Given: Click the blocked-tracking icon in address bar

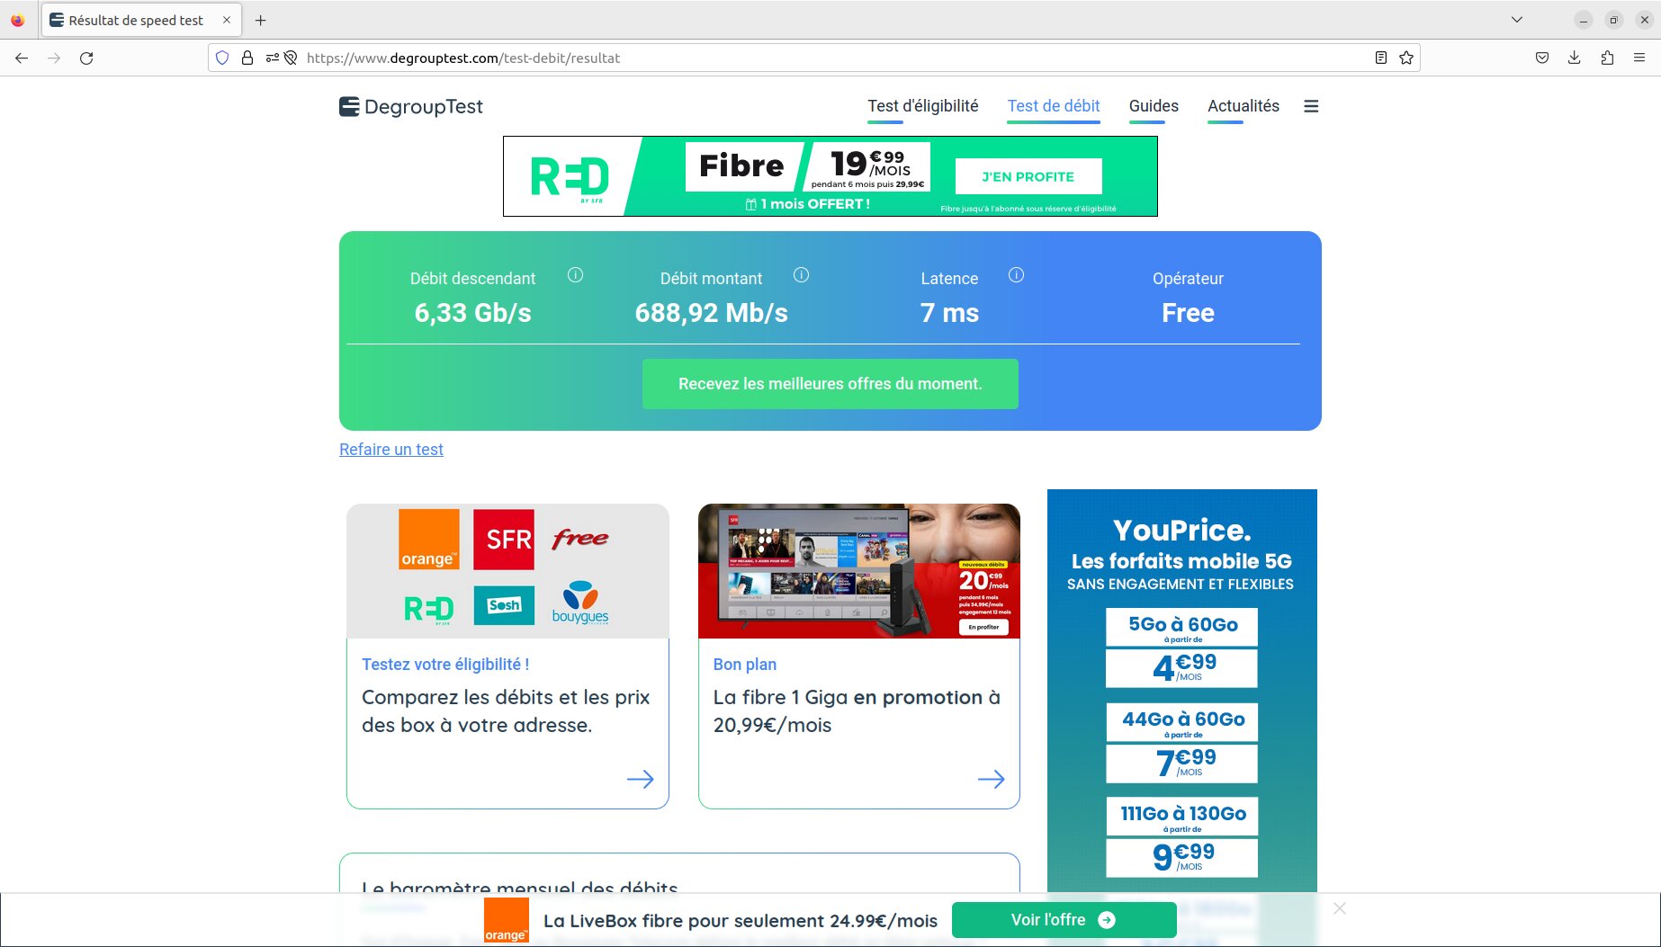Looking at the screenshot, I should (291, 58).
